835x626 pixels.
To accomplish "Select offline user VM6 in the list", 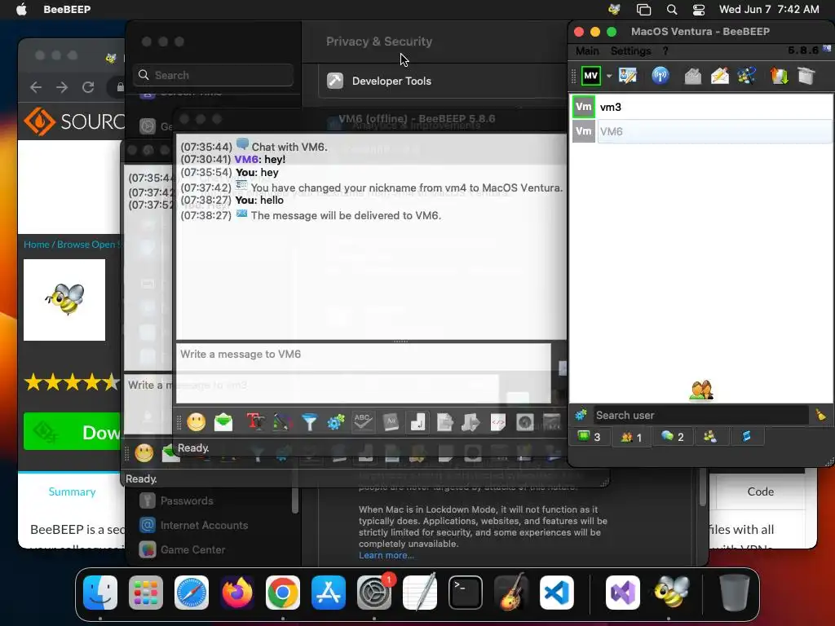I will (702, 131).
